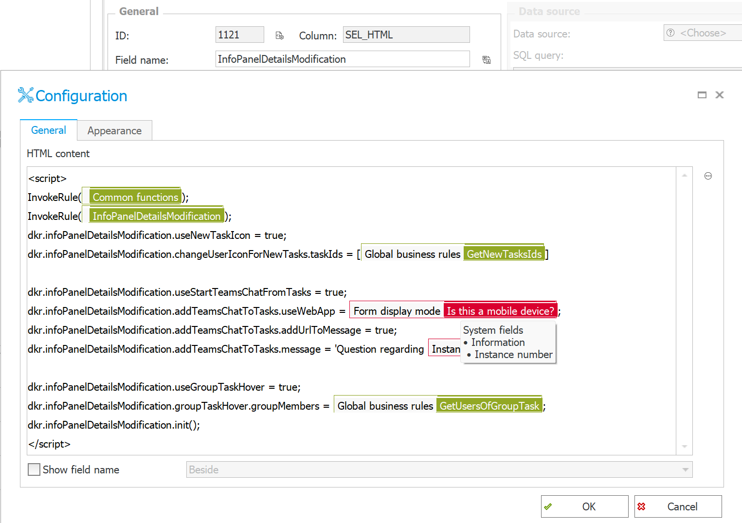Image resolution: width=742 pixels, height=523 pixels.
Task: Toggle the Show field name checkbox
Action: click(34, 469)
